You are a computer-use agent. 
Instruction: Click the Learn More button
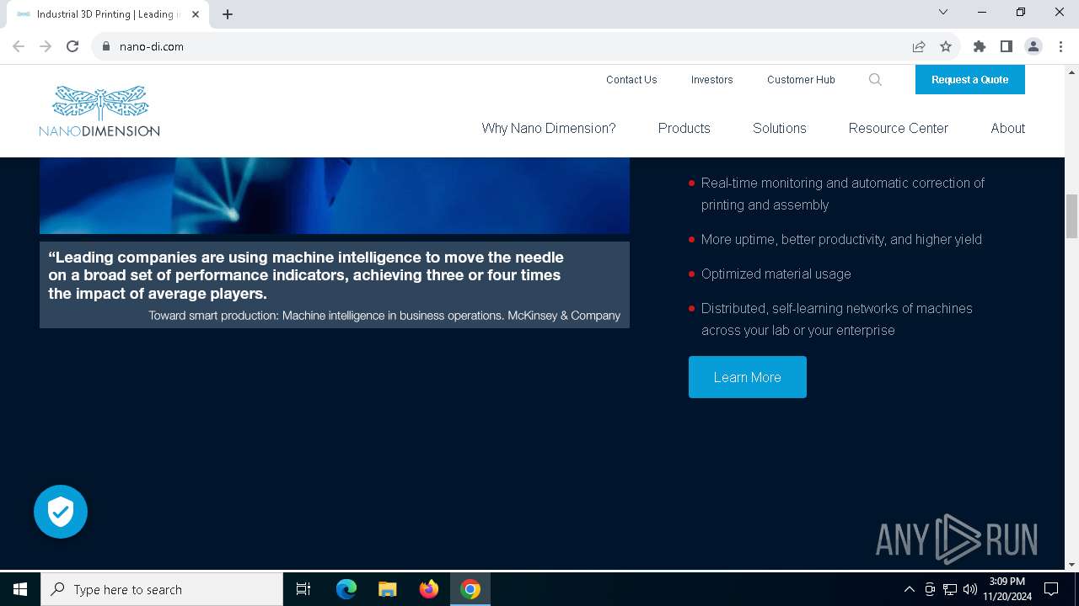748,377
